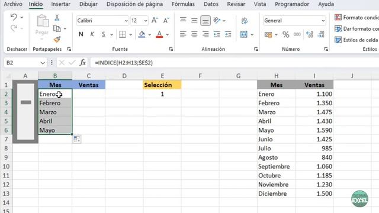
Task: Open the Copy options dropdown arrow
Action: click(x=65, y=28)
